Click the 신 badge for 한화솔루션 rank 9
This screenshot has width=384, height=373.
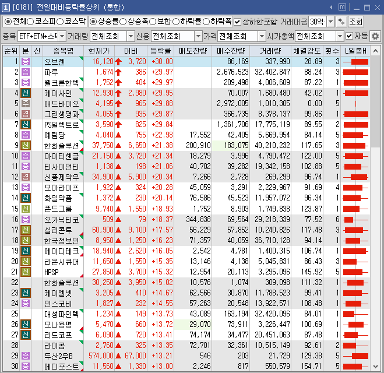coord(26,146)
